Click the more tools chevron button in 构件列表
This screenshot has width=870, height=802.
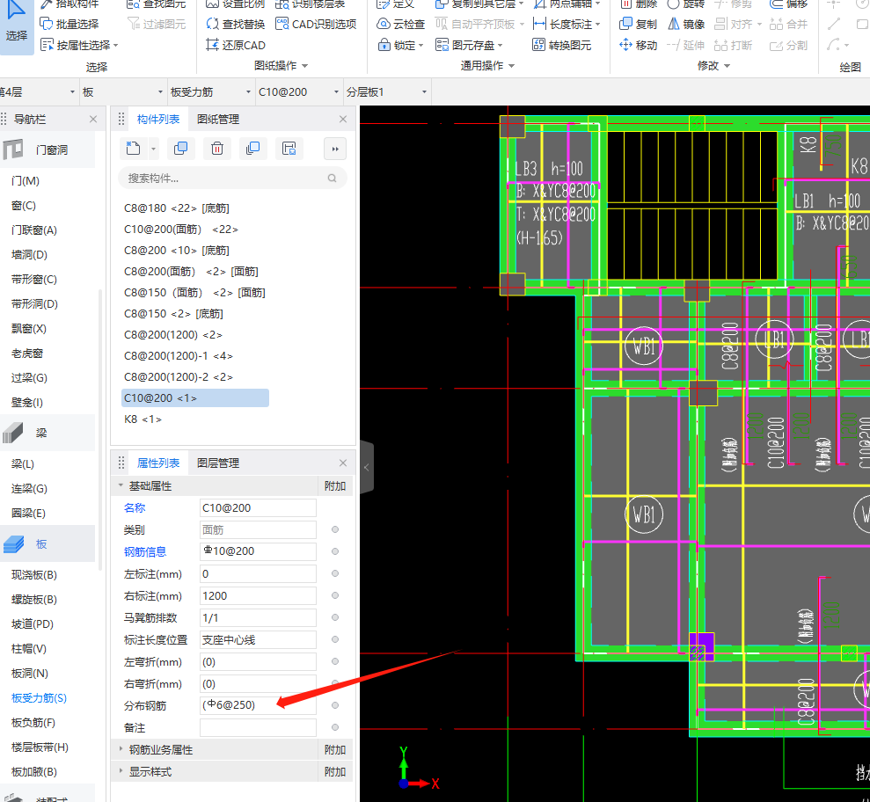(335, 149)
